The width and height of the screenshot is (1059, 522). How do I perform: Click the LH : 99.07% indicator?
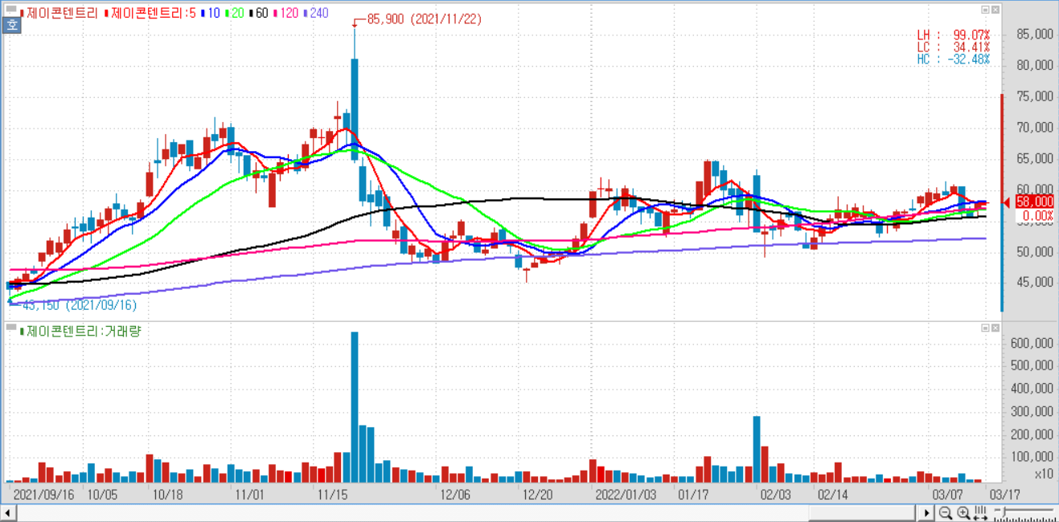[x=954, y=35]
